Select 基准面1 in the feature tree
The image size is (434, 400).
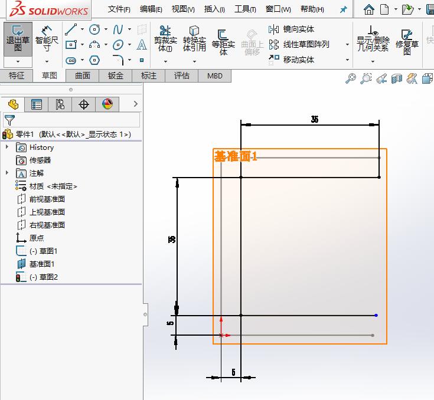42,264
